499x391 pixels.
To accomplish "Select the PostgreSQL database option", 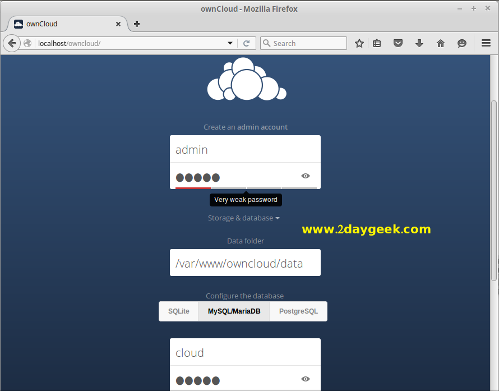I will point(298,311).
